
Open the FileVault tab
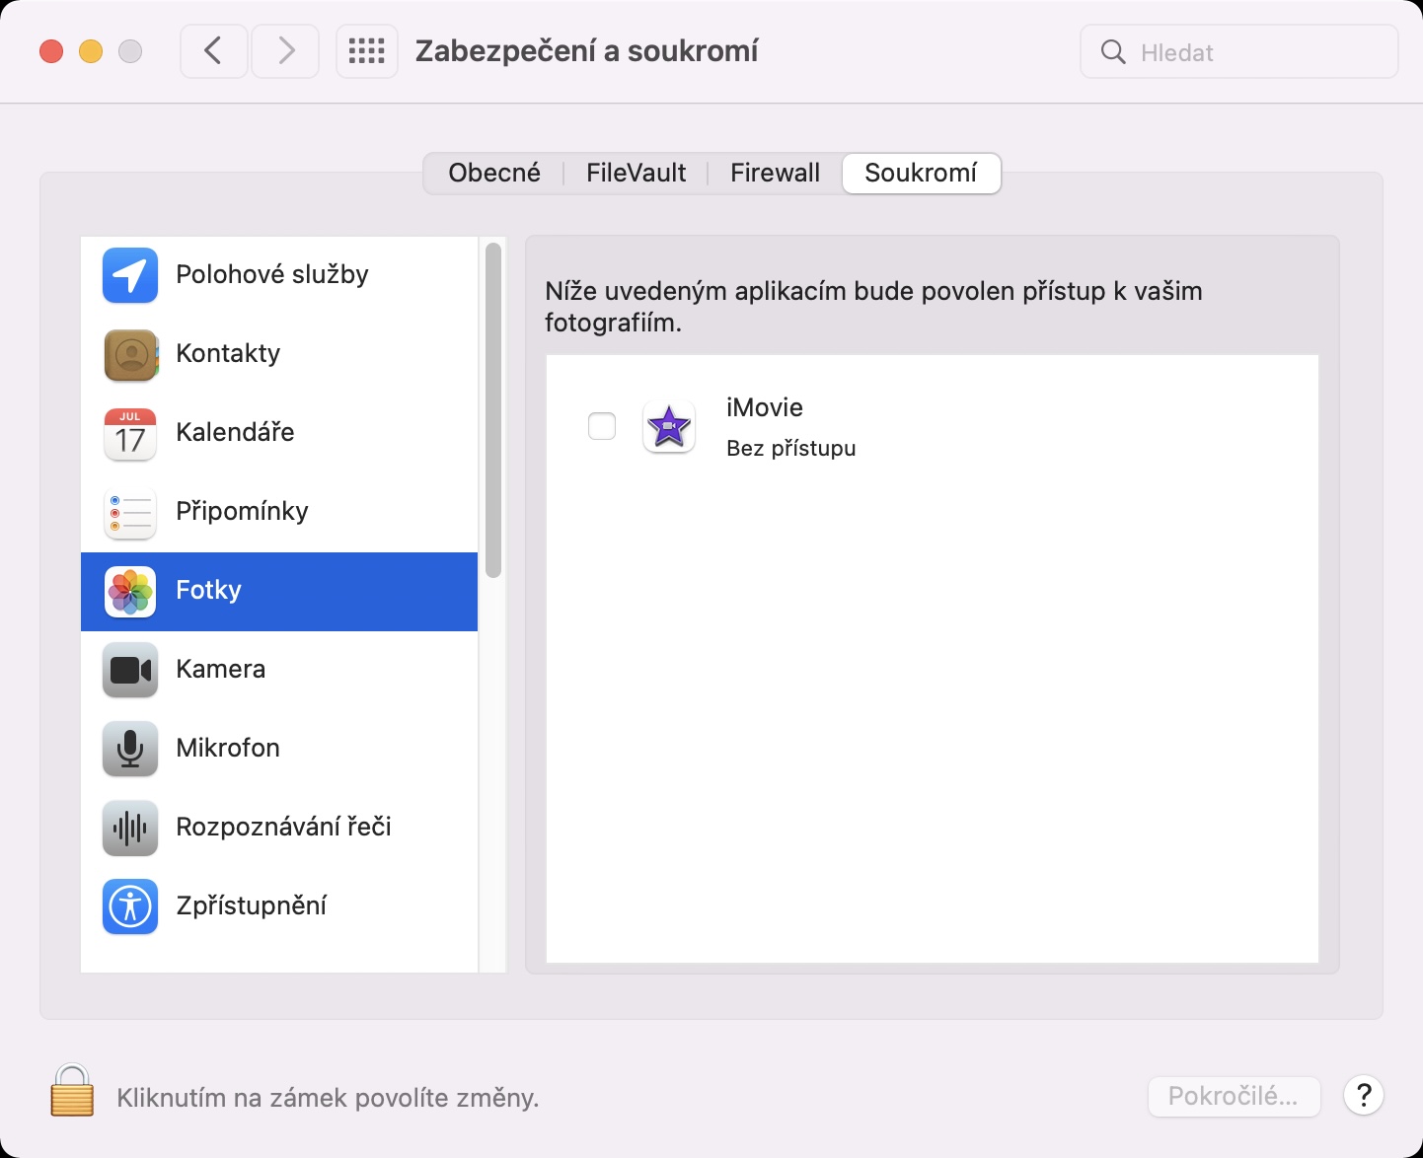(636, 174)
